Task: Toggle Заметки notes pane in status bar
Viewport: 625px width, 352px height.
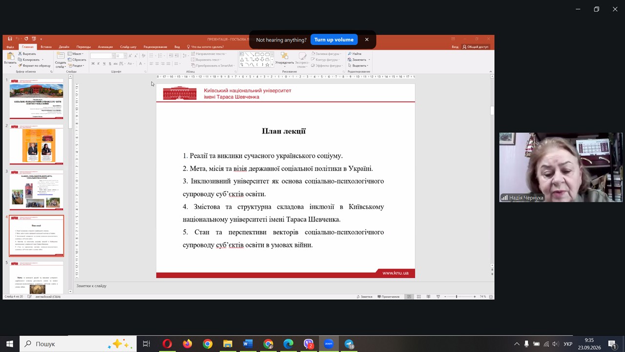Action: [x=364, y=297]
